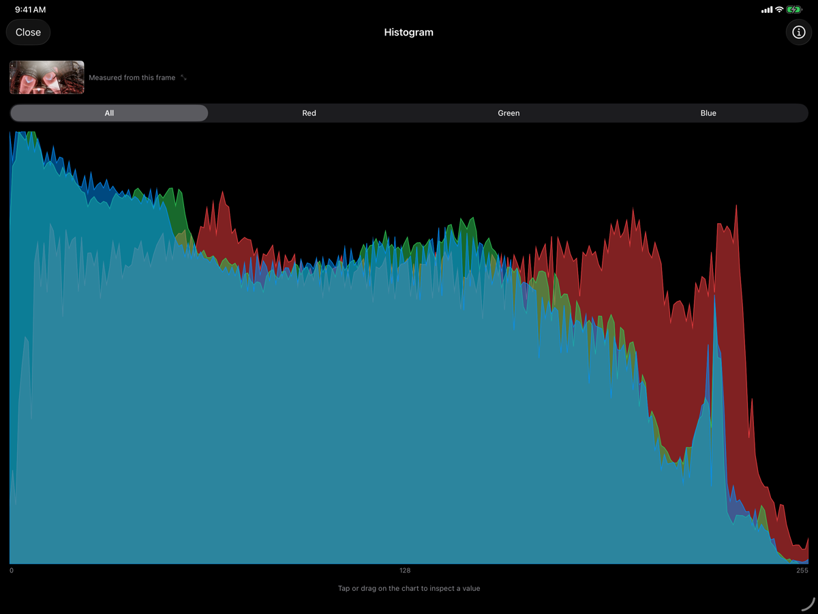818x614 pixels.
Task: Tap the corner curve handle at bottom right
Action: [807, 603]
